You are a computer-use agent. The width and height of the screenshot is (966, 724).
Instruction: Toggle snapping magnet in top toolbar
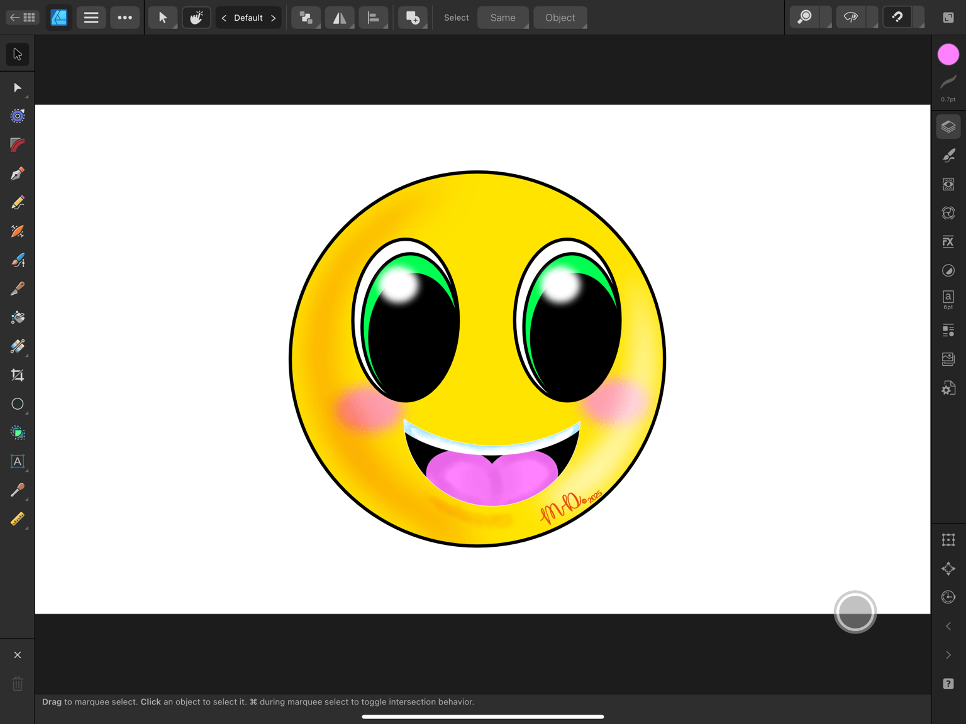click(897, 18)
